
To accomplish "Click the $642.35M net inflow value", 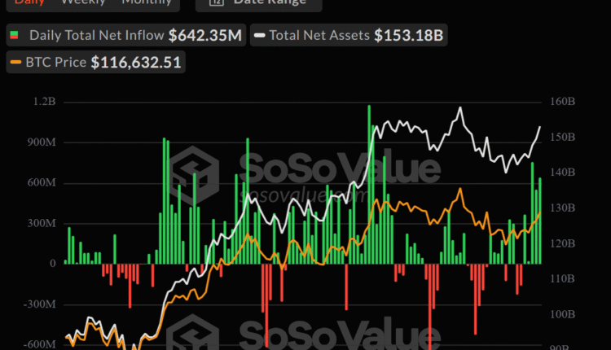I will point(205,36).
